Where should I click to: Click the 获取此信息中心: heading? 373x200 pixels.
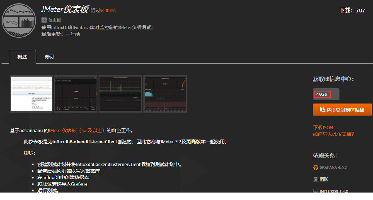click(x=333, y=79)
